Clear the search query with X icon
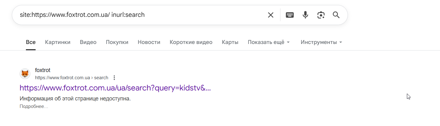 (x=270, y=15)
